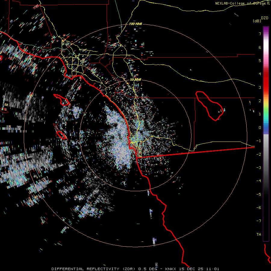The width and height of the screenshot is (271, 271).
Task: Click the DIFFERENTIAL REFLECTIVITY (ZDR) title text
Action: click(94, 269)
